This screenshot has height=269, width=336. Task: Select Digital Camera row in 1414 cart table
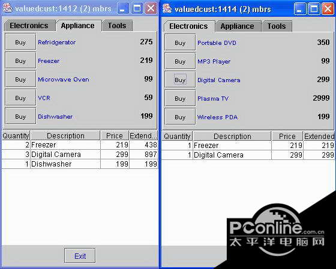click(x=248, y=155)
